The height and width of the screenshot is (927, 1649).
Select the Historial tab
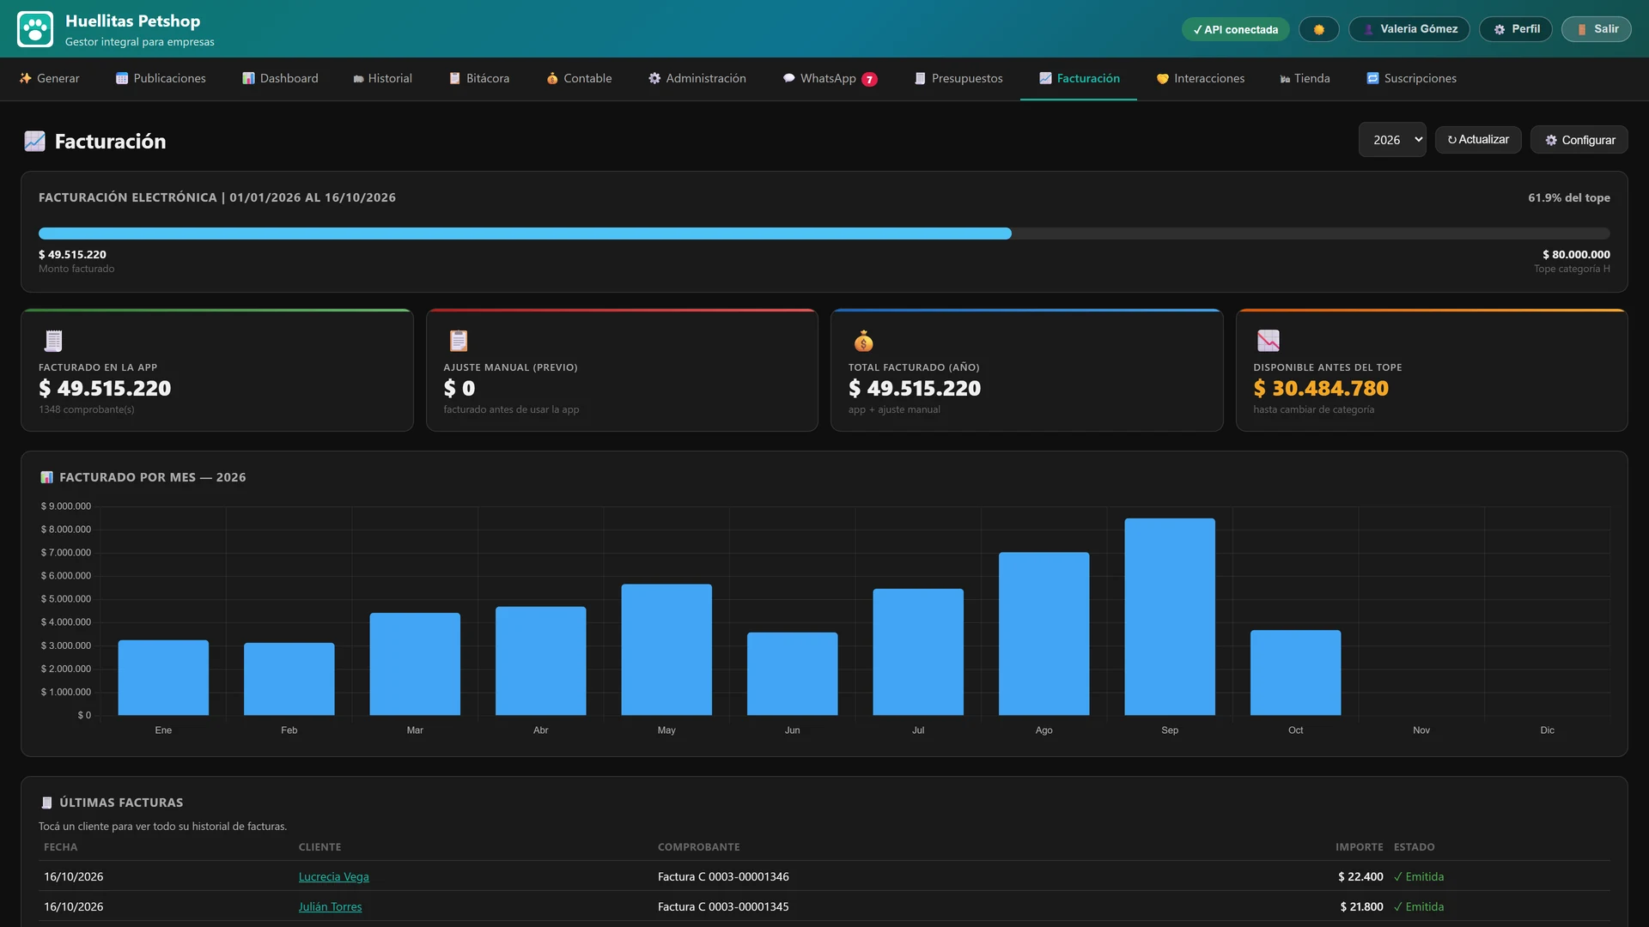point(382,78)
